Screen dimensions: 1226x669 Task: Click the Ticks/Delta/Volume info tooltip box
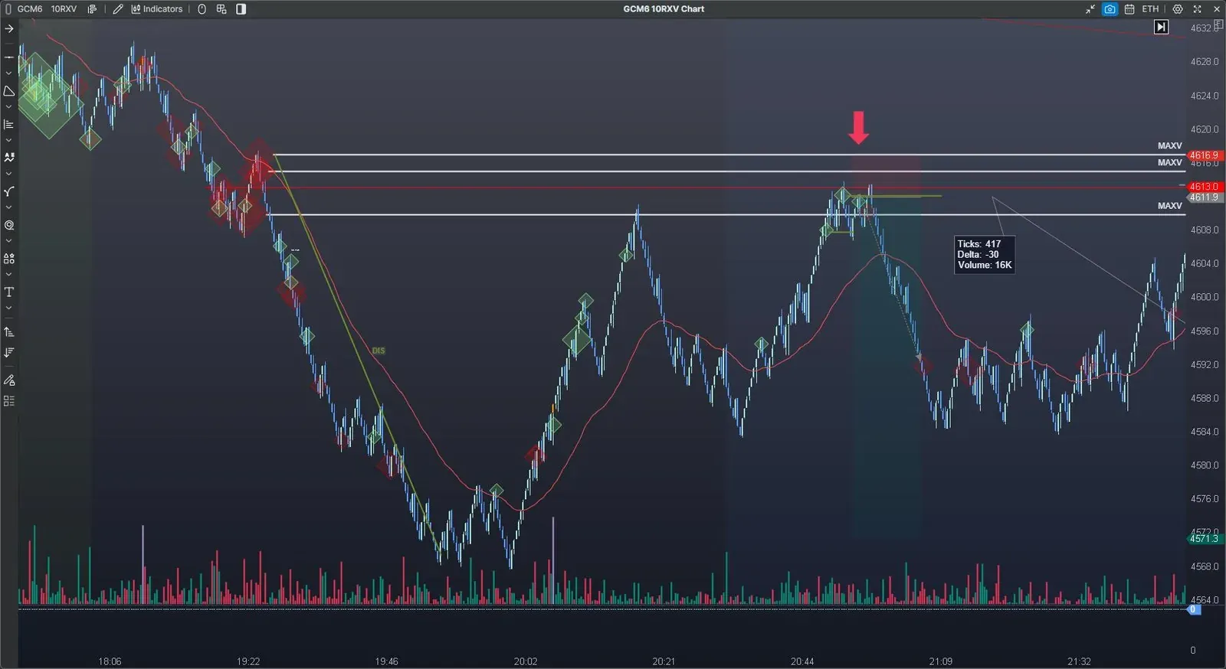pos(985,255)
